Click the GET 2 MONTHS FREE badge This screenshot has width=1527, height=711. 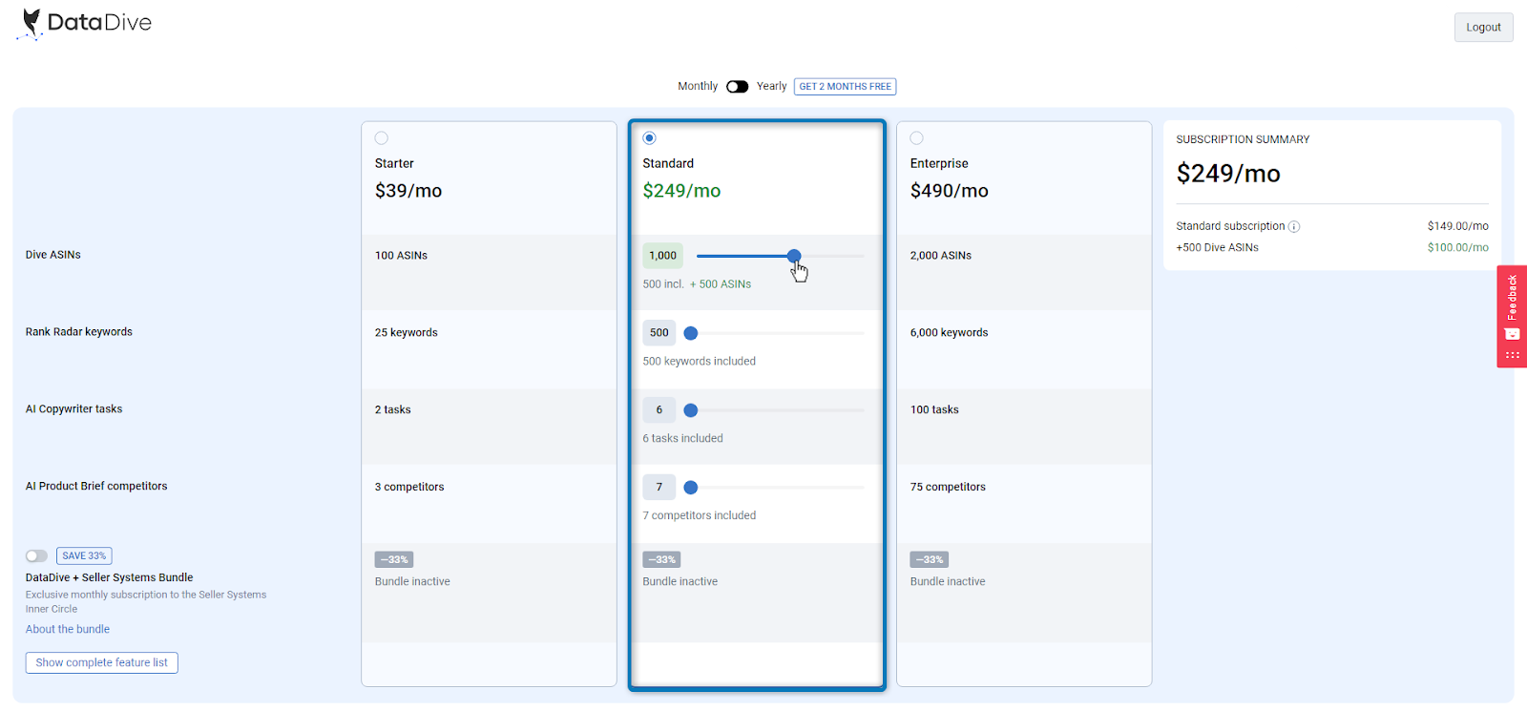[x=845, y=87]
